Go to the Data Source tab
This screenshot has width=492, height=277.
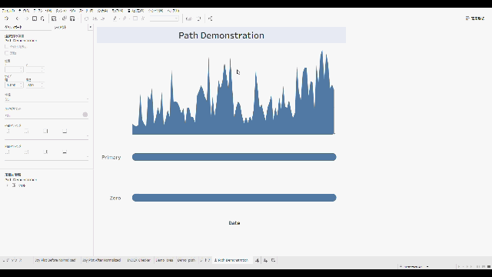[x=12, y=260]
